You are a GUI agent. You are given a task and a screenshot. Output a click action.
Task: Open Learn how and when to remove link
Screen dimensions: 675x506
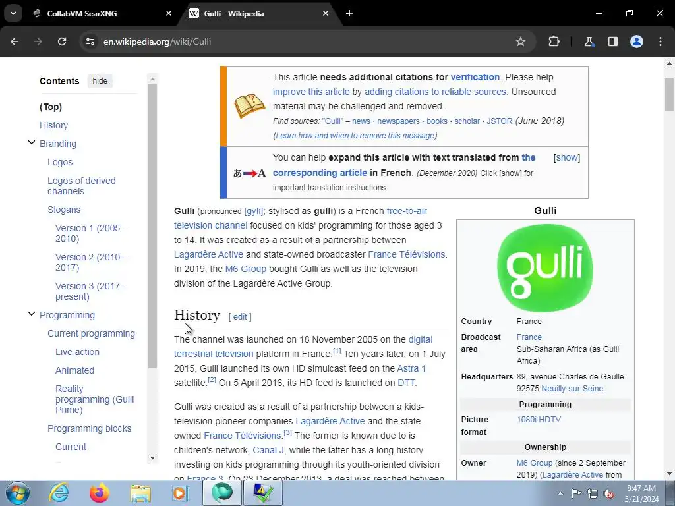pos(355,136)
